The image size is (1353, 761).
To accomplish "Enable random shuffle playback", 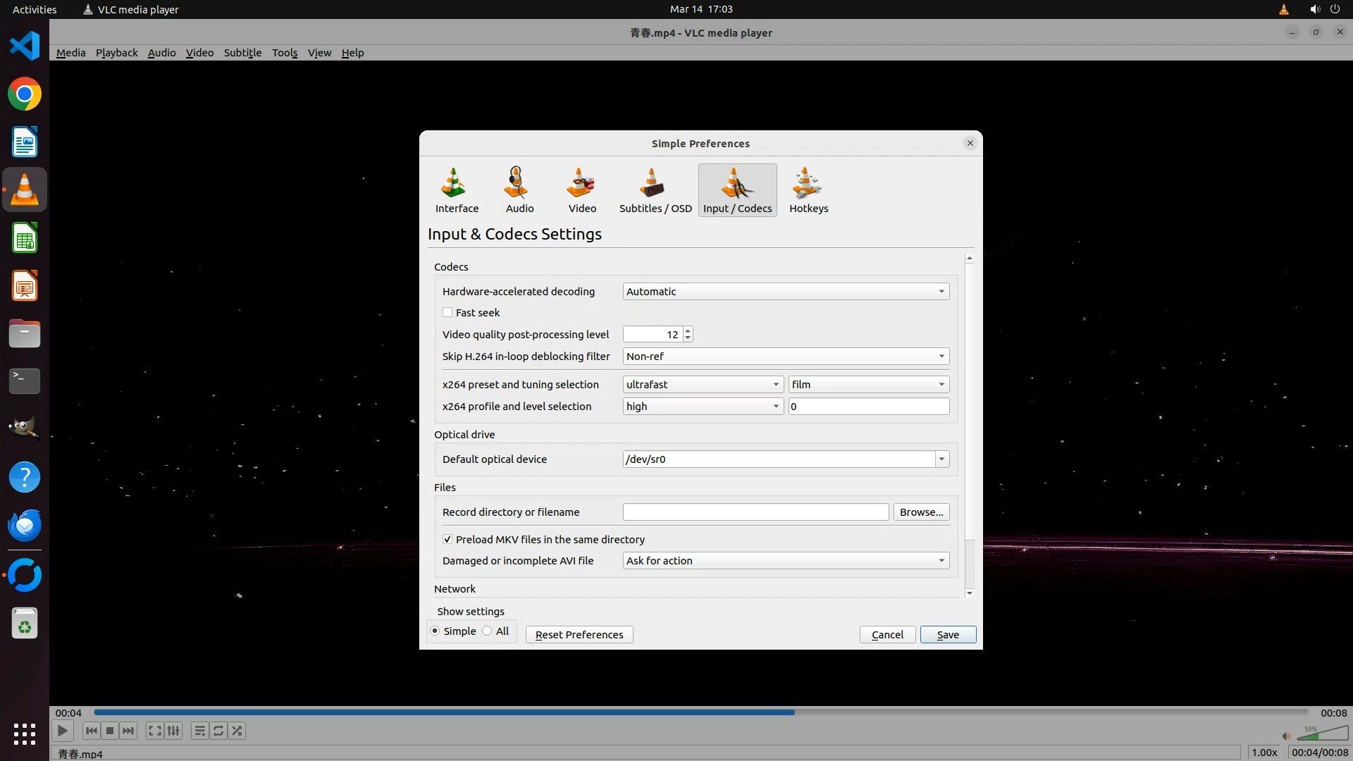I will coord(237,731).
